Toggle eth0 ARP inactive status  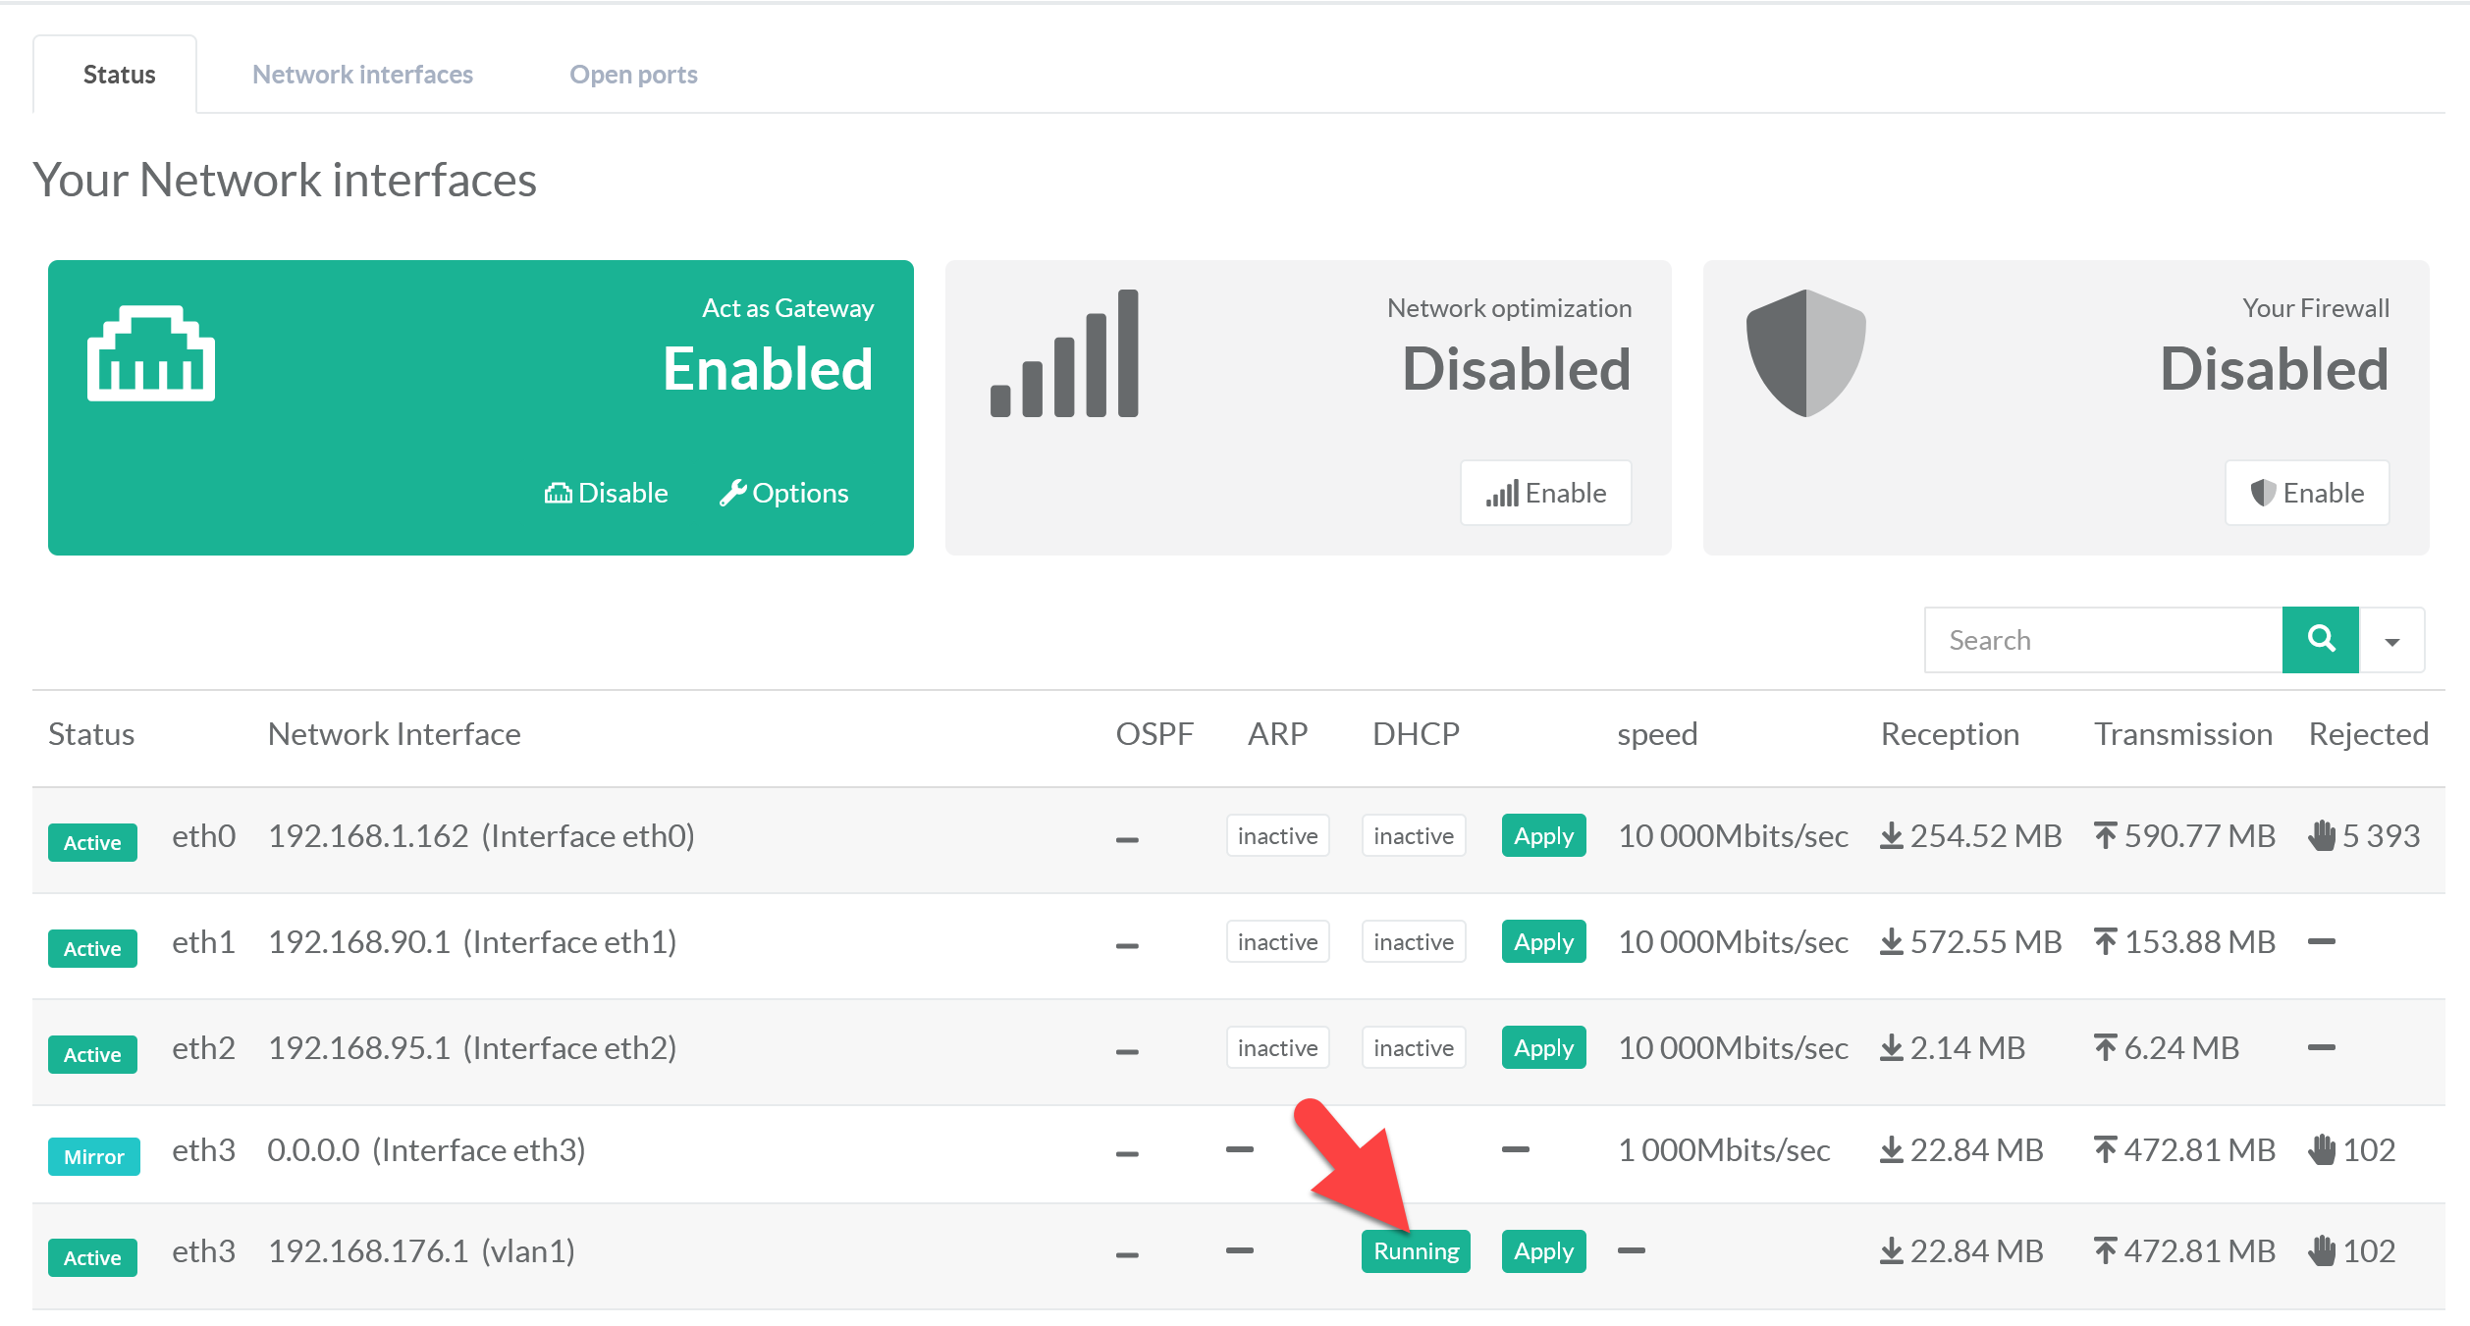1277,836
